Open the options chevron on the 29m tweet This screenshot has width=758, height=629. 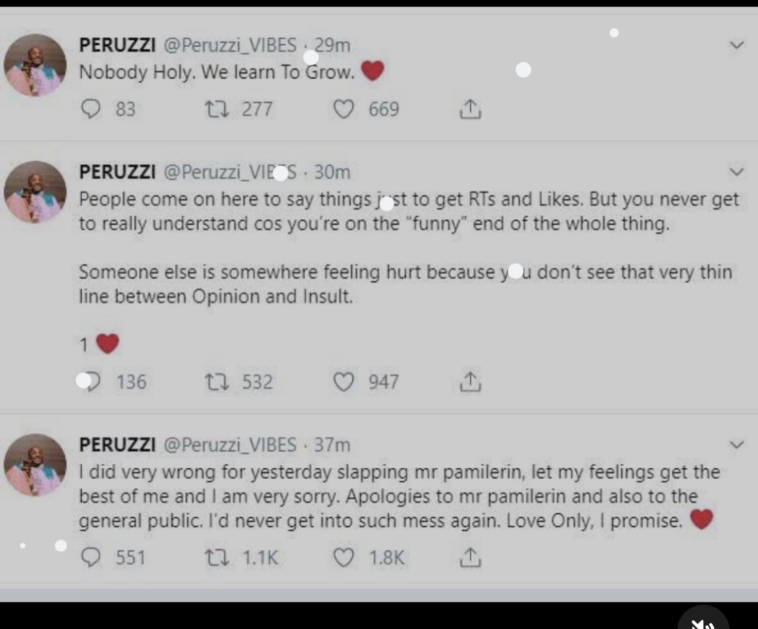coord(737,46)
